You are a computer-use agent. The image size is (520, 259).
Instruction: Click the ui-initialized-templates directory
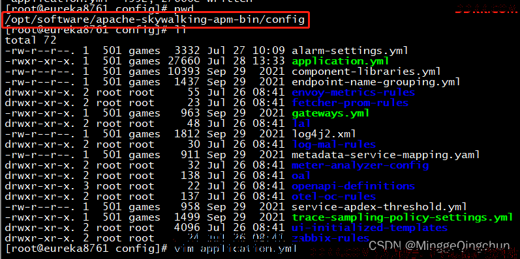point(369,228)
